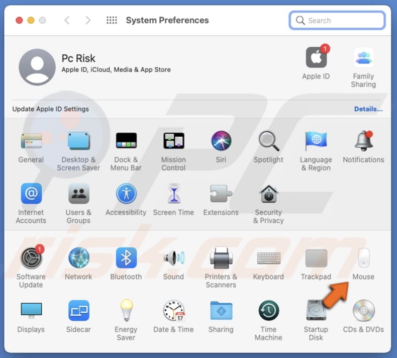
Task: Click the Pc Risk profile avatar
Action: click(x=37, y=67)
